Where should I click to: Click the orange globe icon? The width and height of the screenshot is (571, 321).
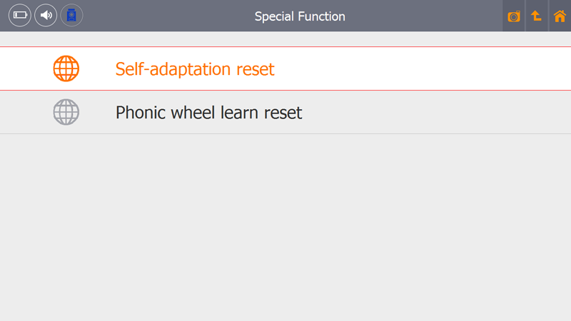point(66,68)
